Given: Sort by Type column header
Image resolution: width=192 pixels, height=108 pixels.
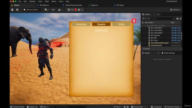Looking at the screenshot, I should [172, 22].
